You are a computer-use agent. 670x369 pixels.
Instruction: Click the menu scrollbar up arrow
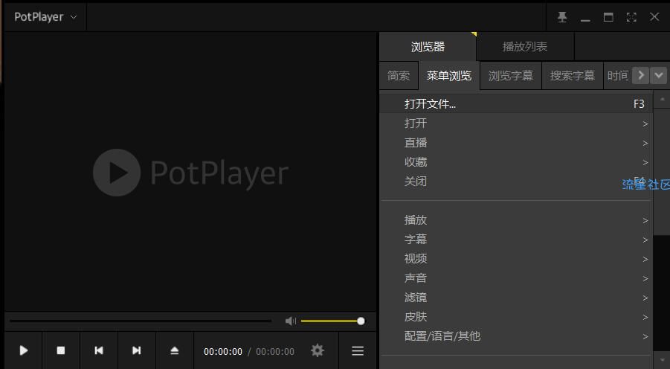[663, 99]
